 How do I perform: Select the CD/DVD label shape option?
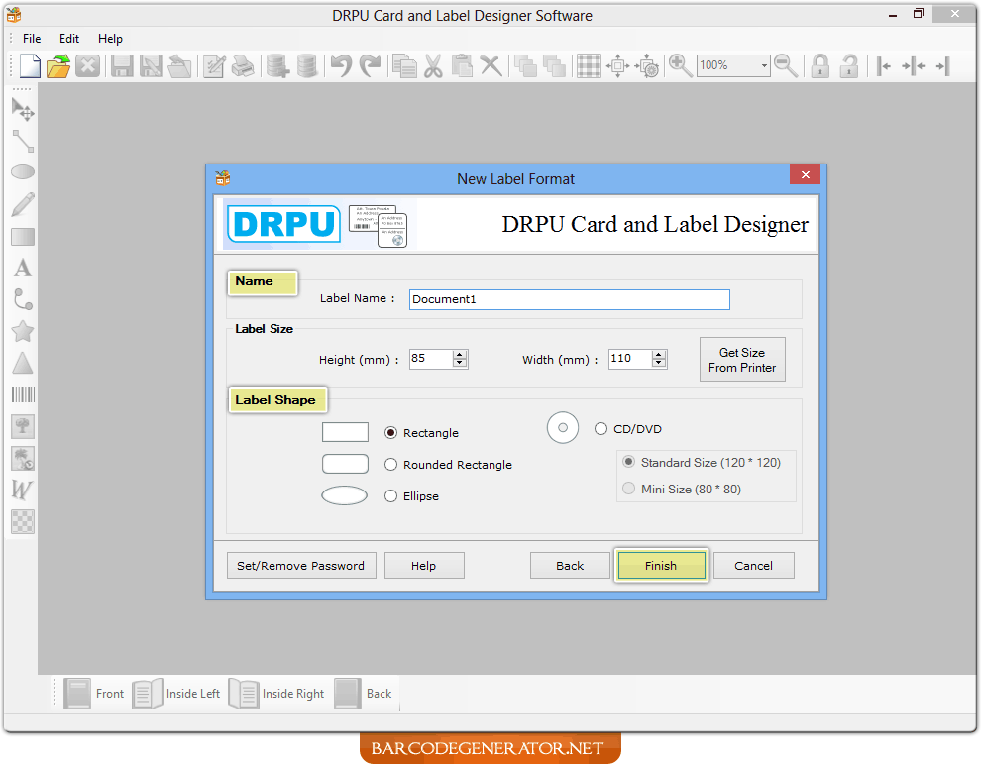(x=600, y=429)
